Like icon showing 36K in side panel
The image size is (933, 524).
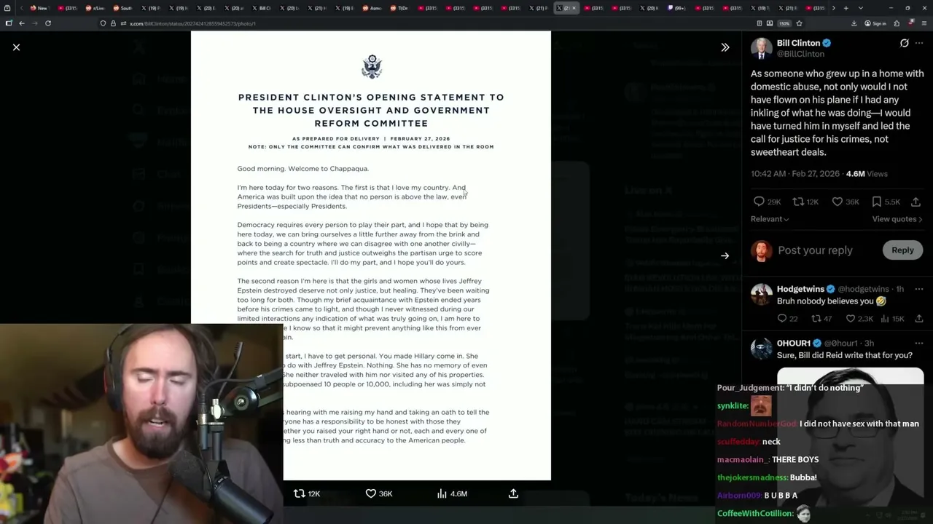coord(846,202)
